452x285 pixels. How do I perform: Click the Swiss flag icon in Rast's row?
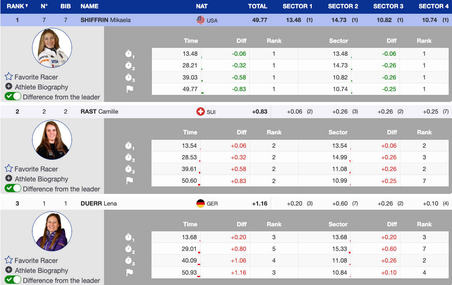coord(201,112)
